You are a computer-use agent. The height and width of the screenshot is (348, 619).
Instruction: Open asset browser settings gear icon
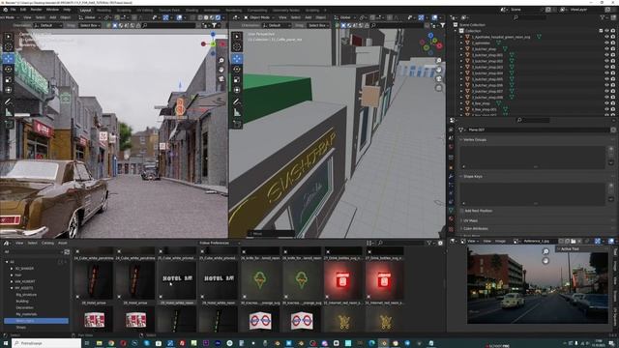click(x=441, y=243)
